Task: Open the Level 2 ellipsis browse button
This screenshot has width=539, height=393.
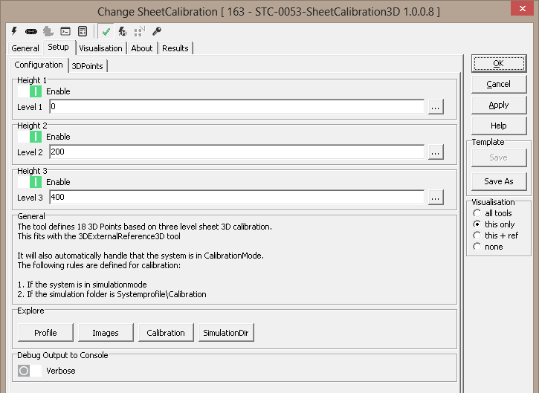Action: (436, 152)
